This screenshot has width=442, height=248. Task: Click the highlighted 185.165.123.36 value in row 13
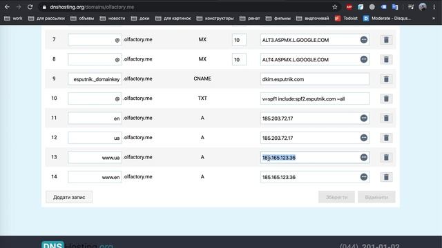pyautogui.click(x=279, y=158)
